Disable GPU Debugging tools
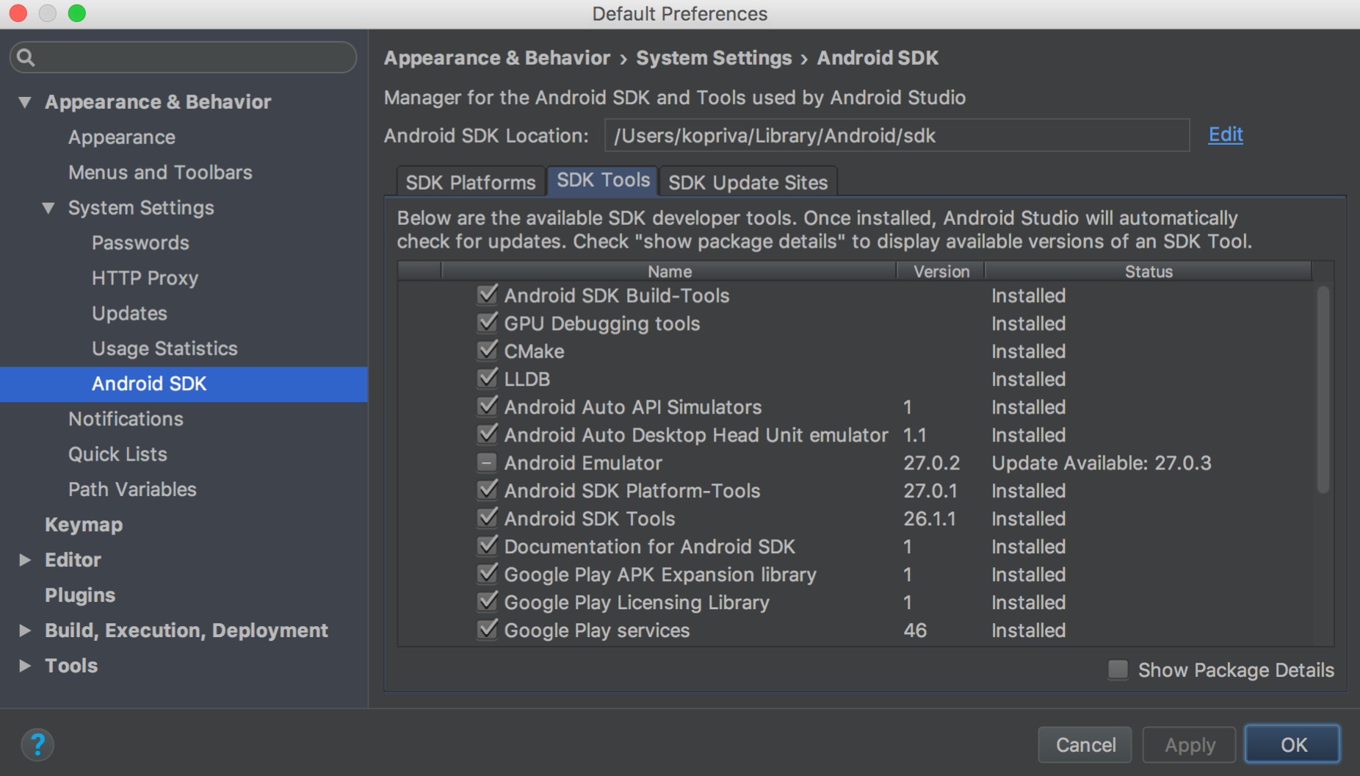 (x=487, y=323)
